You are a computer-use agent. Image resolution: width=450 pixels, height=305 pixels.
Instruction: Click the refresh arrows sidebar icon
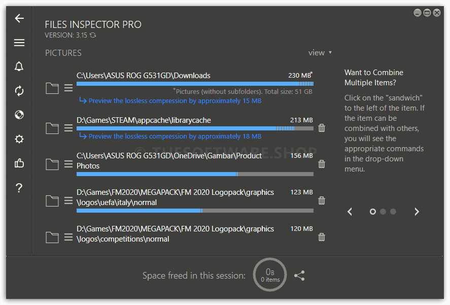point(19,91)
